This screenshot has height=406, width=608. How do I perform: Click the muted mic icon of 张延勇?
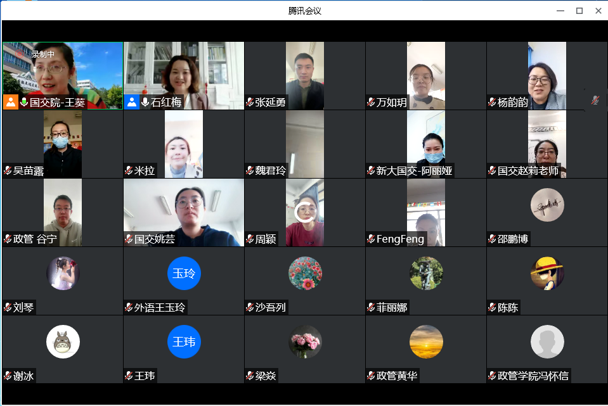tap(250, 102)
